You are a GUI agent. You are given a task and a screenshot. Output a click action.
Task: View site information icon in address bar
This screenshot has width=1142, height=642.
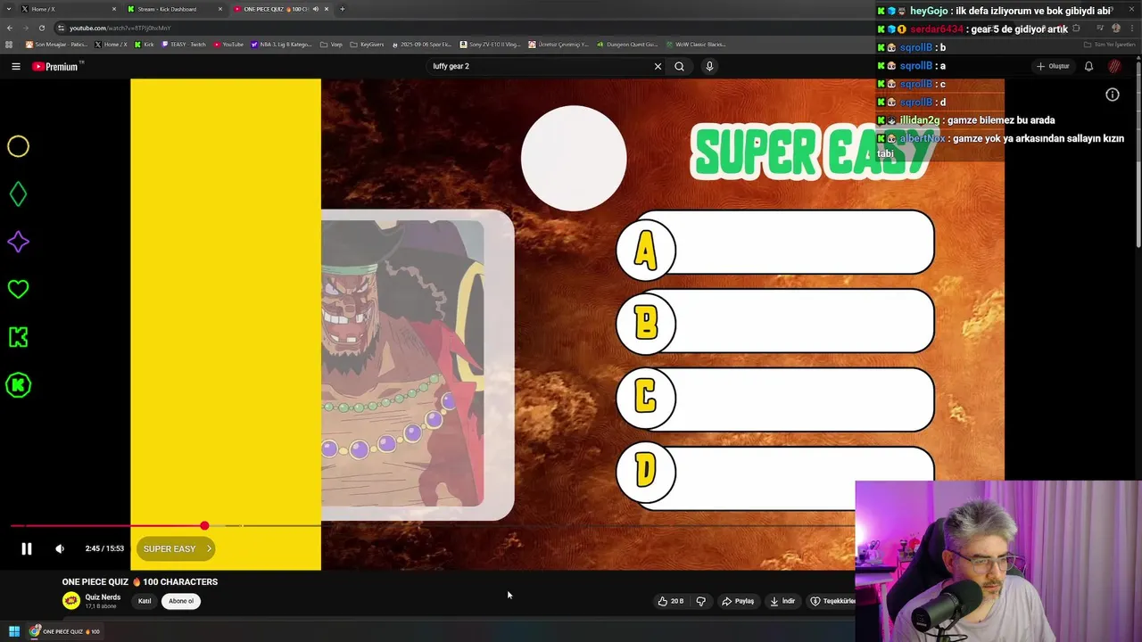coord(61,28)
